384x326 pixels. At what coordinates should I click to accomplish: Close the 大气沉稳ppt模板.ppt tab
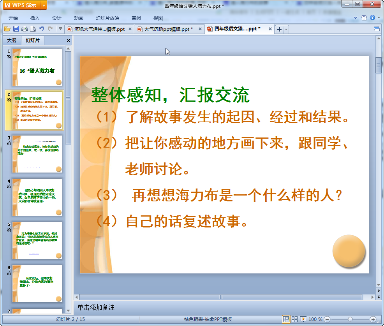click(200, 29)
